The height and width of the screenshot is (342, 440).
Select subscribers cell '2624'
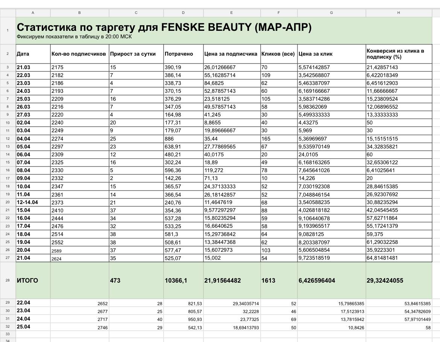pyautogui.click(x=80, y=258)
